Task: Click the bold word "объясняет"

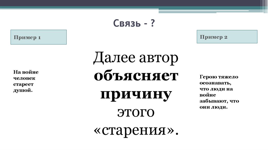Action: pyautogui.click(x=136, y=76)
